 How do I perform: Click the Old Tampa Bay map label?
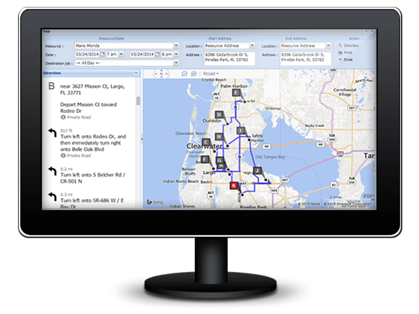click(x=270, y=157)
